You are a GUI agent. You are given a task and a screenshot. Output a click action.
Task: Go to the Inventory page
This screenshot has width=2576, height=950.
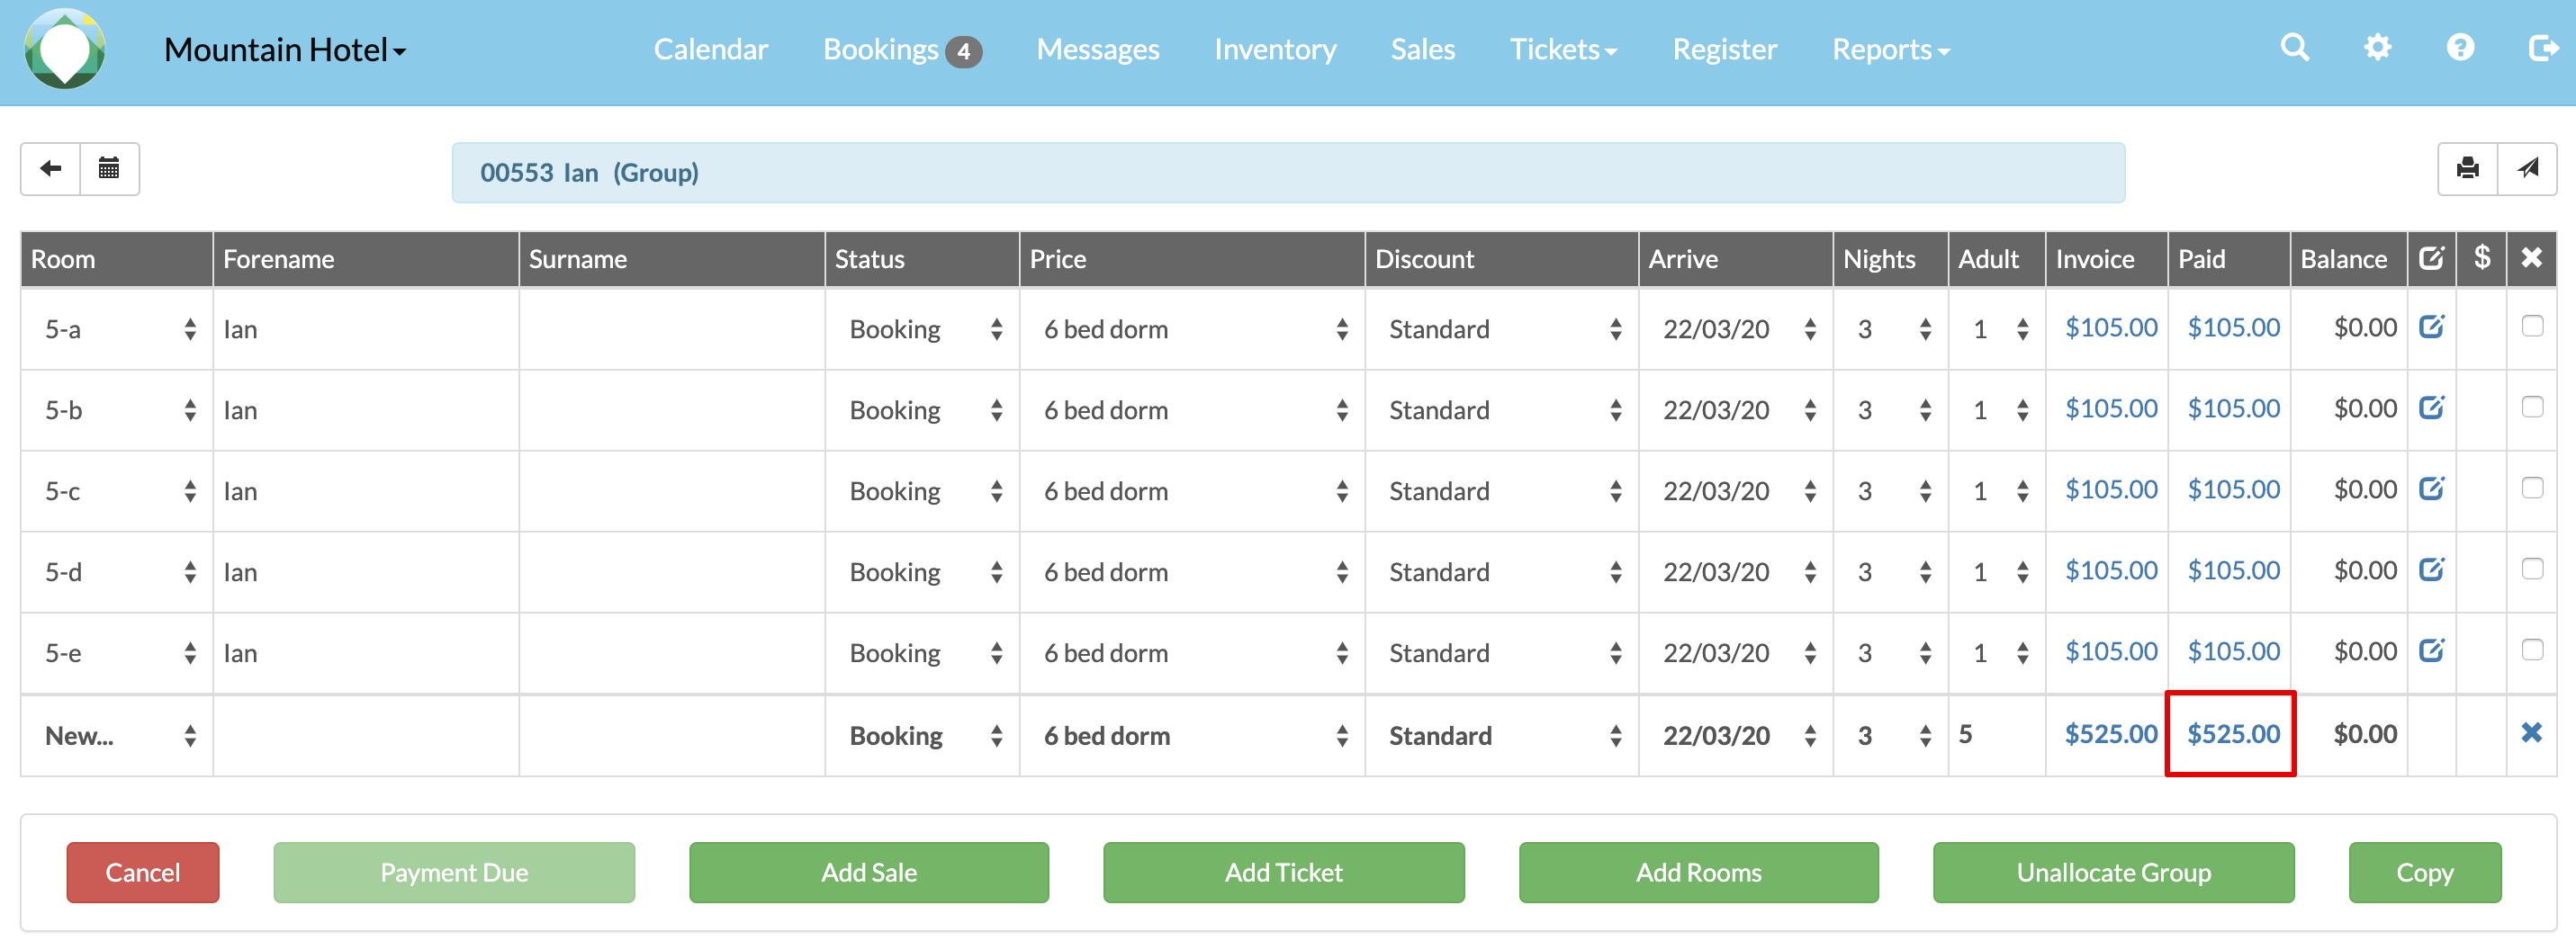[1274, 50]
